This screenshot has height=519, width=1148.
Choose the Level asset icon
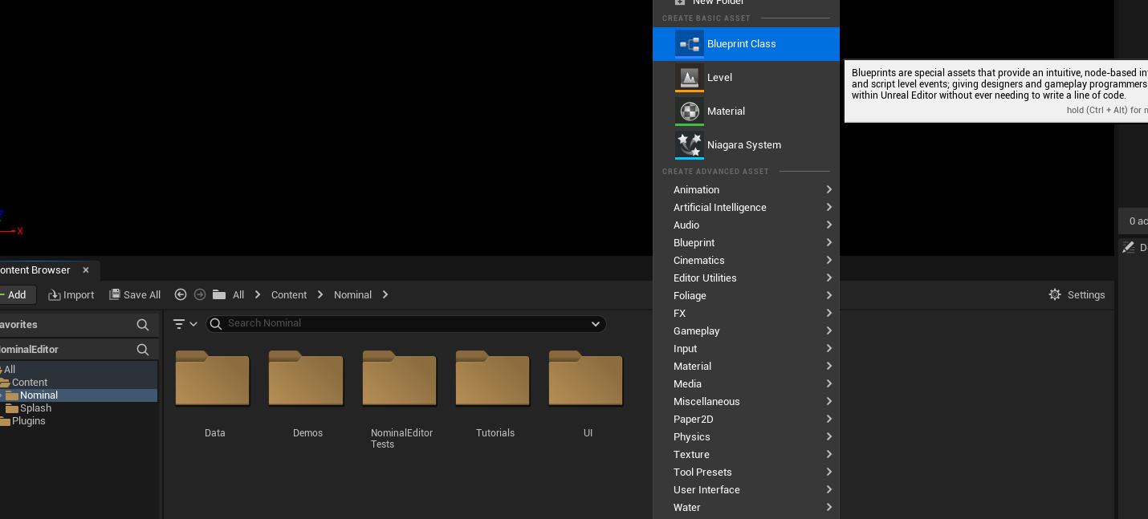(690, 78)
